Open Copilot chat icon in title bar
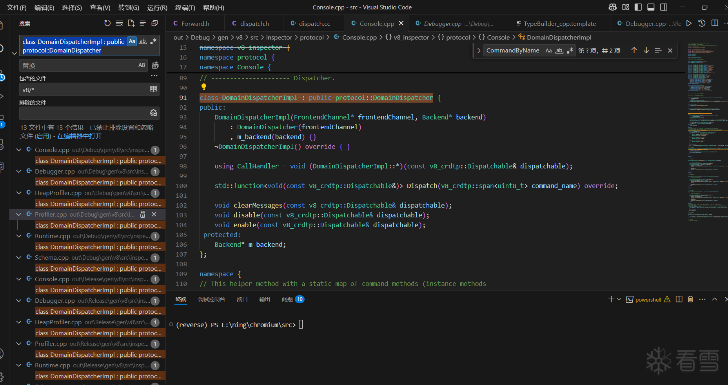Viewport: 728px width, 385px height. (x=612, y=7)
